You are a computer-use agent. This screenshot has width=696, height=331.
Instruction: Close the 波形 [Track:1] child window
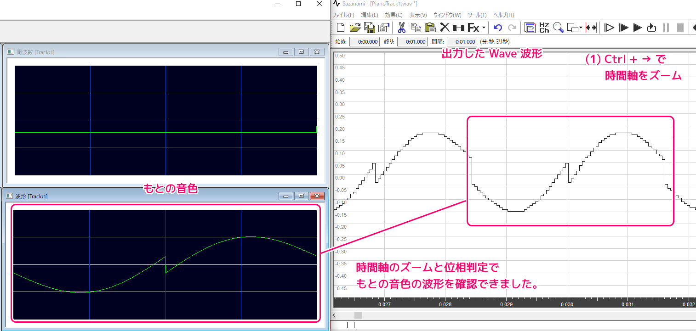[317, 196]
